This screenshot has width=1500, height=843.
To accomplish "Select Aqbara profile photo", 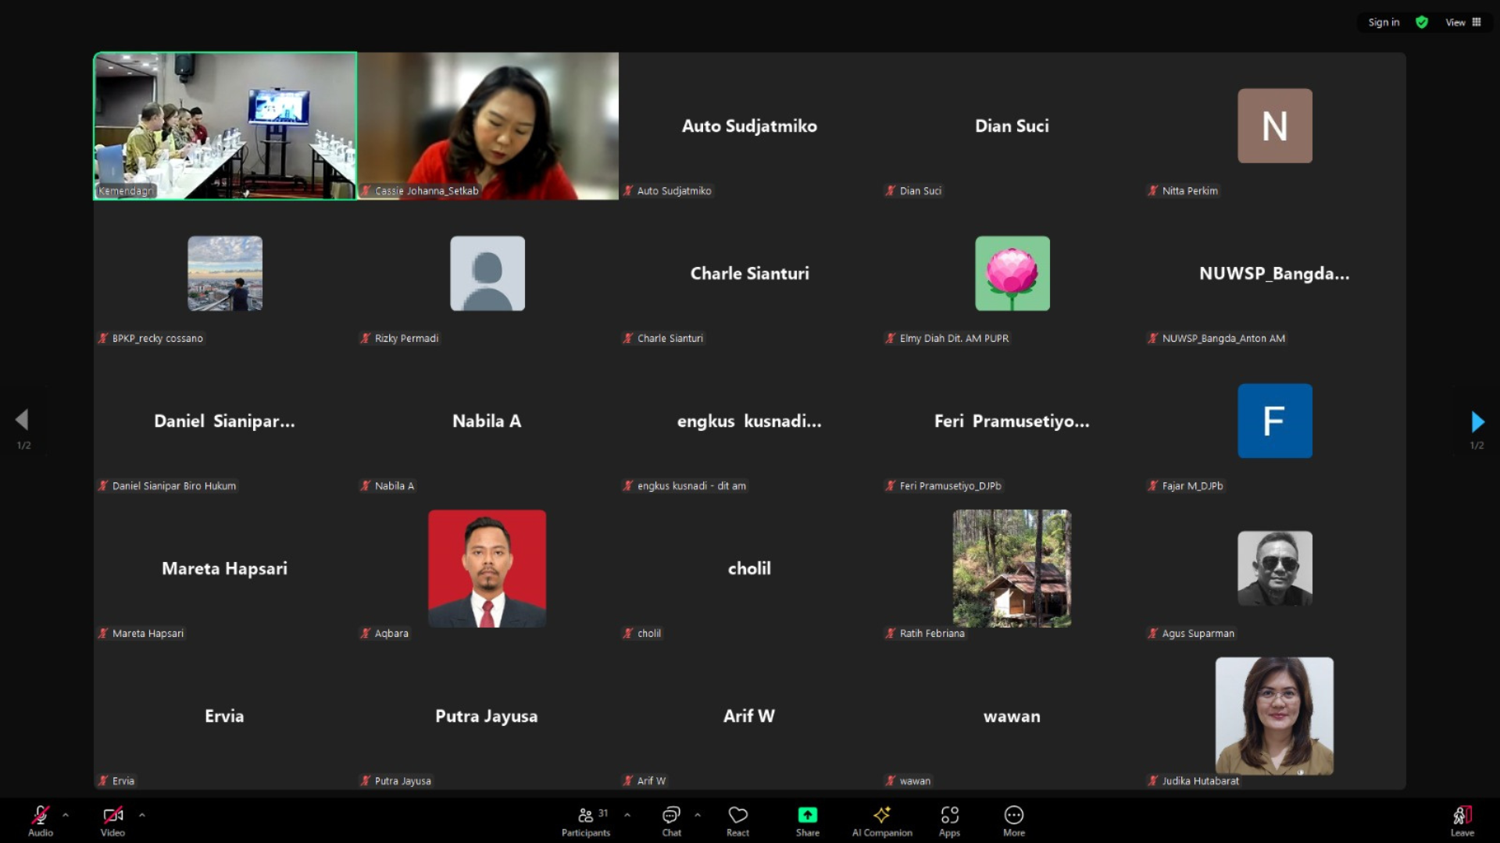I will [487, 568].
